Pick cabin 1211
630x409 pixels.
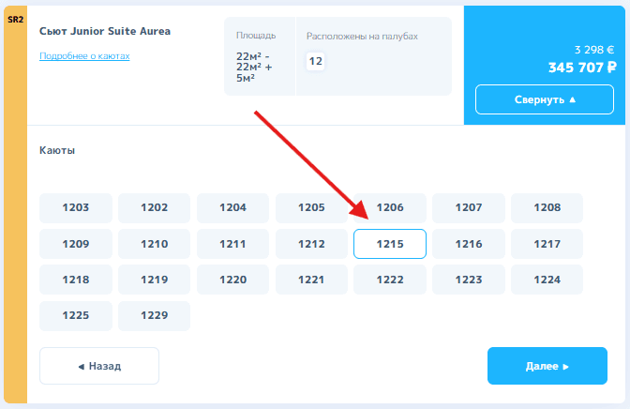[232, 244]
